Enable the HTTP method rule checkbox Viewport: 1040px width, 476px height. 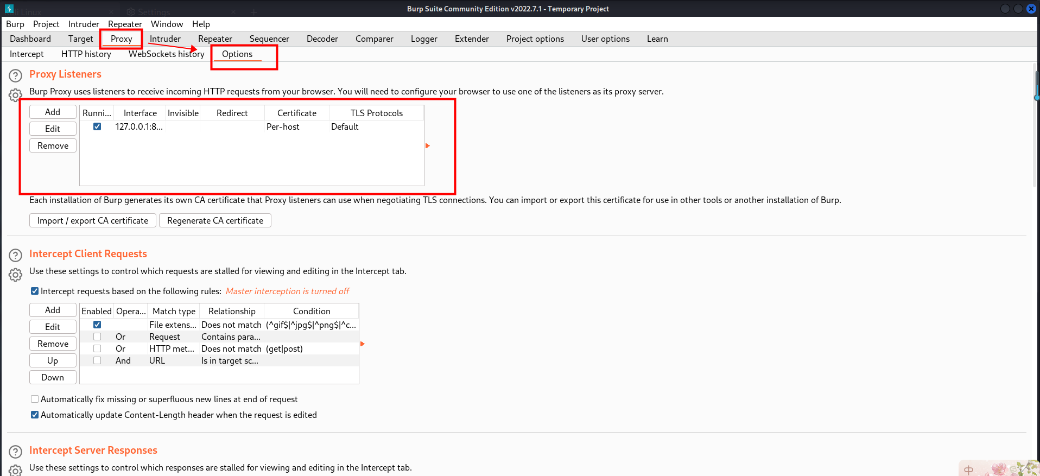tap(97, 348)
